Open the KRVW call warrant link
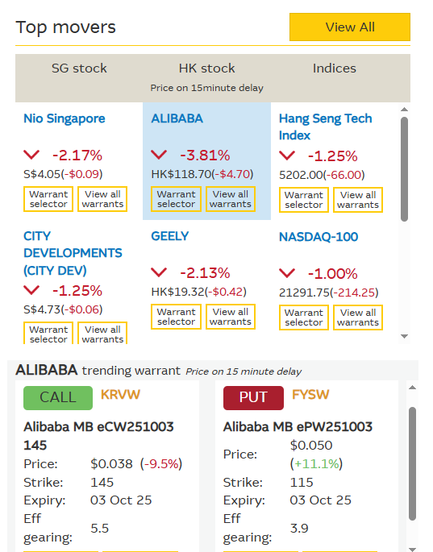The image size is (433, 552). [x=120, y=395]
